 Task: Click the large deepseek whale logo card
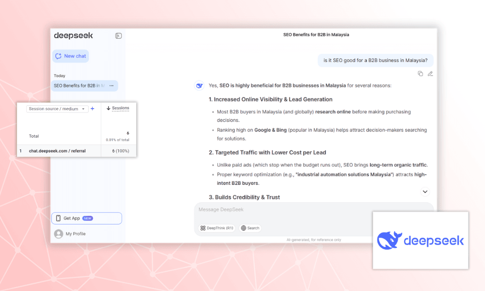[420, 241]
